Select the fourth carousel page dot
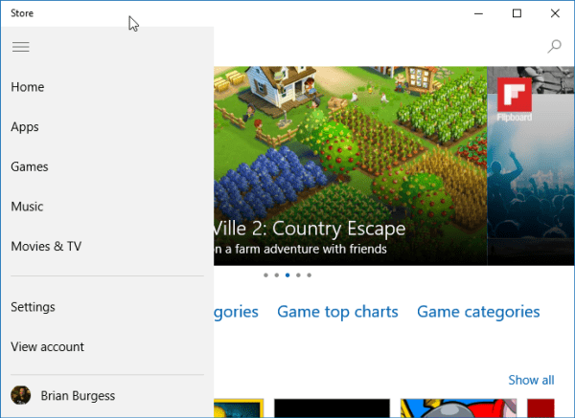Viewport: 575px width, 418px height. coord(298,275)
